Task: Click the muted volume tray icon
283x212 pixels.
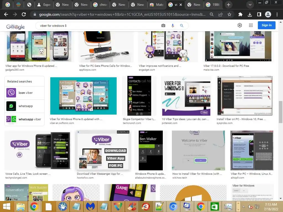Action: (250, 207)
